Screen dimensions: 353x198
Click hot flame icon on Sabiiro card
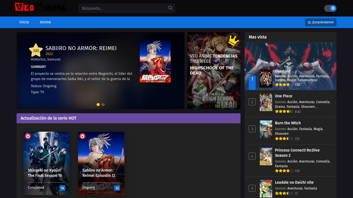tap(82, 136)
